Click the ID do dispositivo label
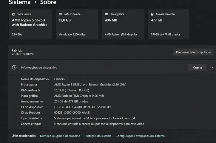The width and height of the screenshot is (216, 143). [32, 107]
